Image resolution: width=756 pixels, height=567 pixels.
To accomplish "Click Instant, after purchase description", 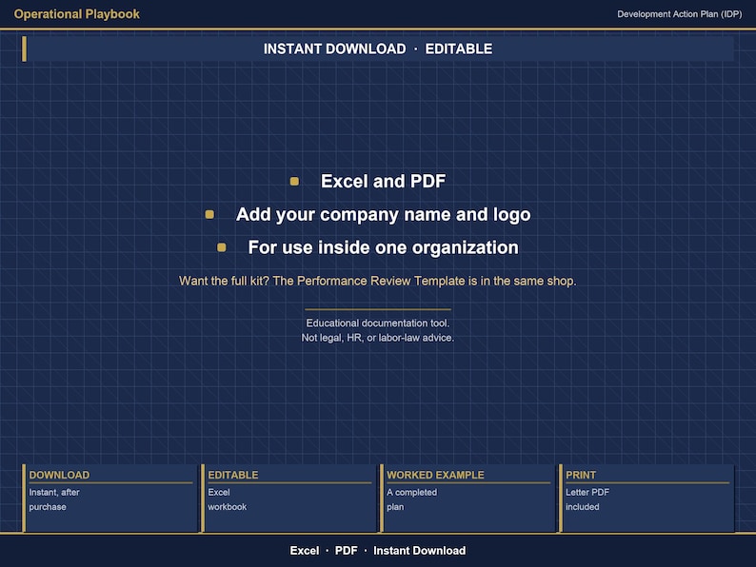I will click(x=54, y=499).
